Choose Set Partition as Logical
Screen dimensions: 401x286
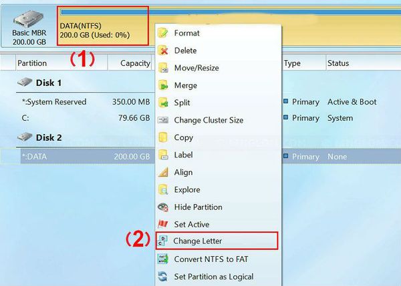point(213,276)
